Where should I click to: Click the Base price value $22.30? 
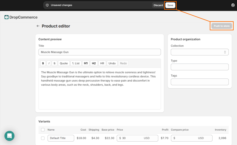[x=110, y=138]
